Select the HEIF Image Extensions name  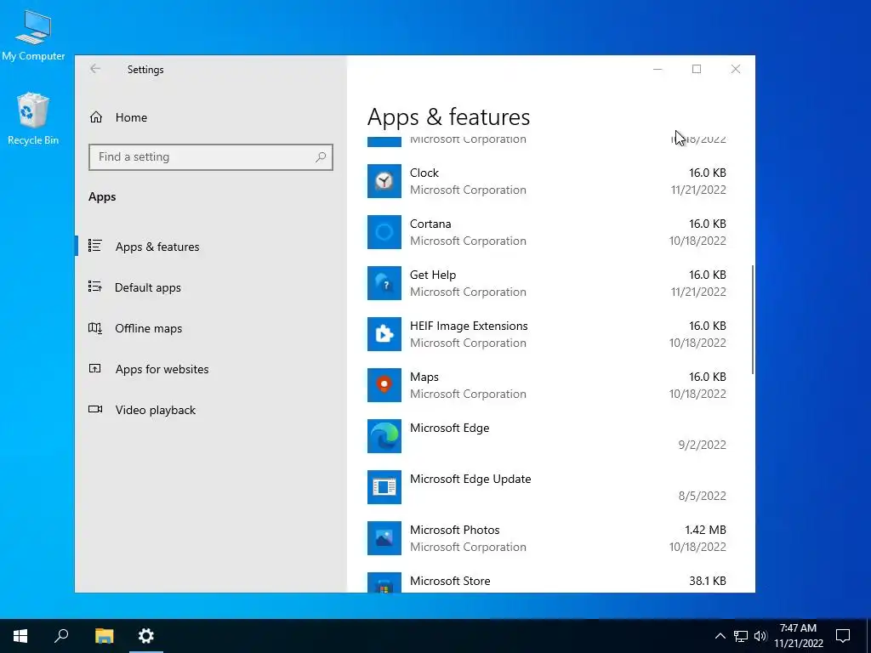coord(469,326)
